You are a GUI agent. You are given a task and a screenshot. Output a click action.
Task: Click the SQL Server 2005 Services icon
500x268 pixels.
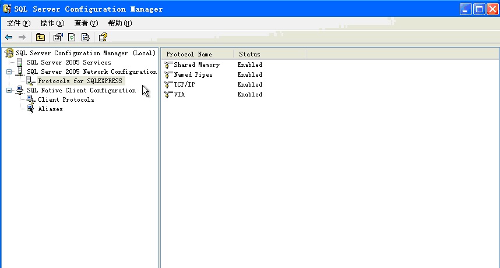pyautogui.click(x=20, y=62)
